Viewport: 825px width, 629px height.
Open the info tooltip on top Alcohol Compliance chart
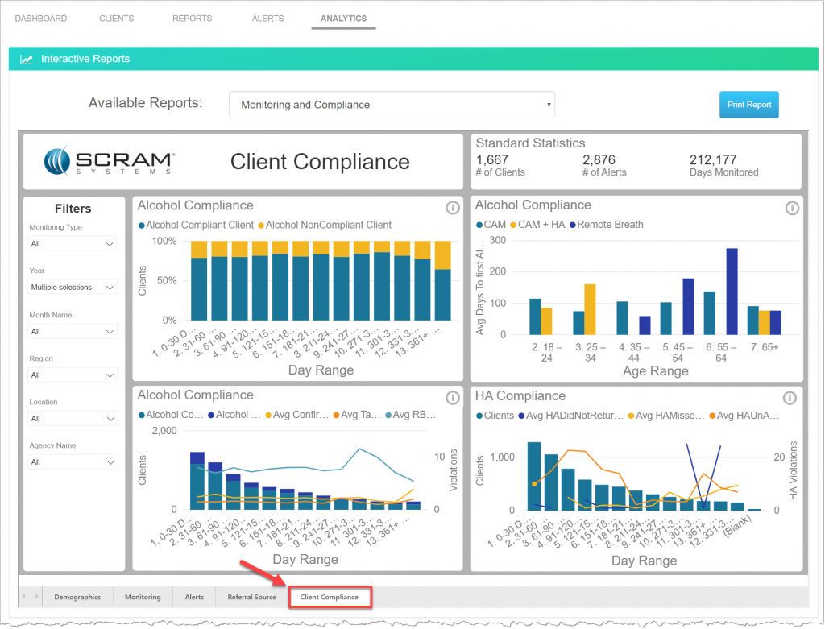(452, 208)
